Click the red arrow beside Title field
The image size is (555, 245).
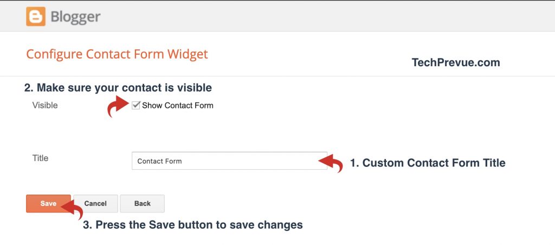pos(331,162)
